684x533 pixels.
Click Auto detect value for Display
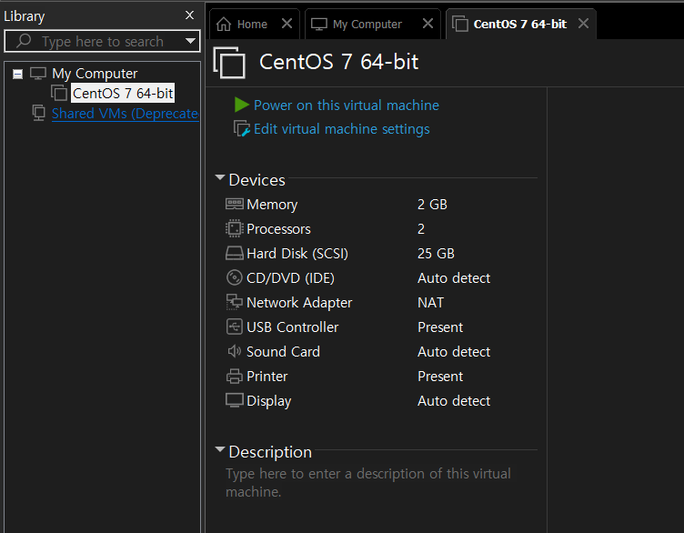454,400
